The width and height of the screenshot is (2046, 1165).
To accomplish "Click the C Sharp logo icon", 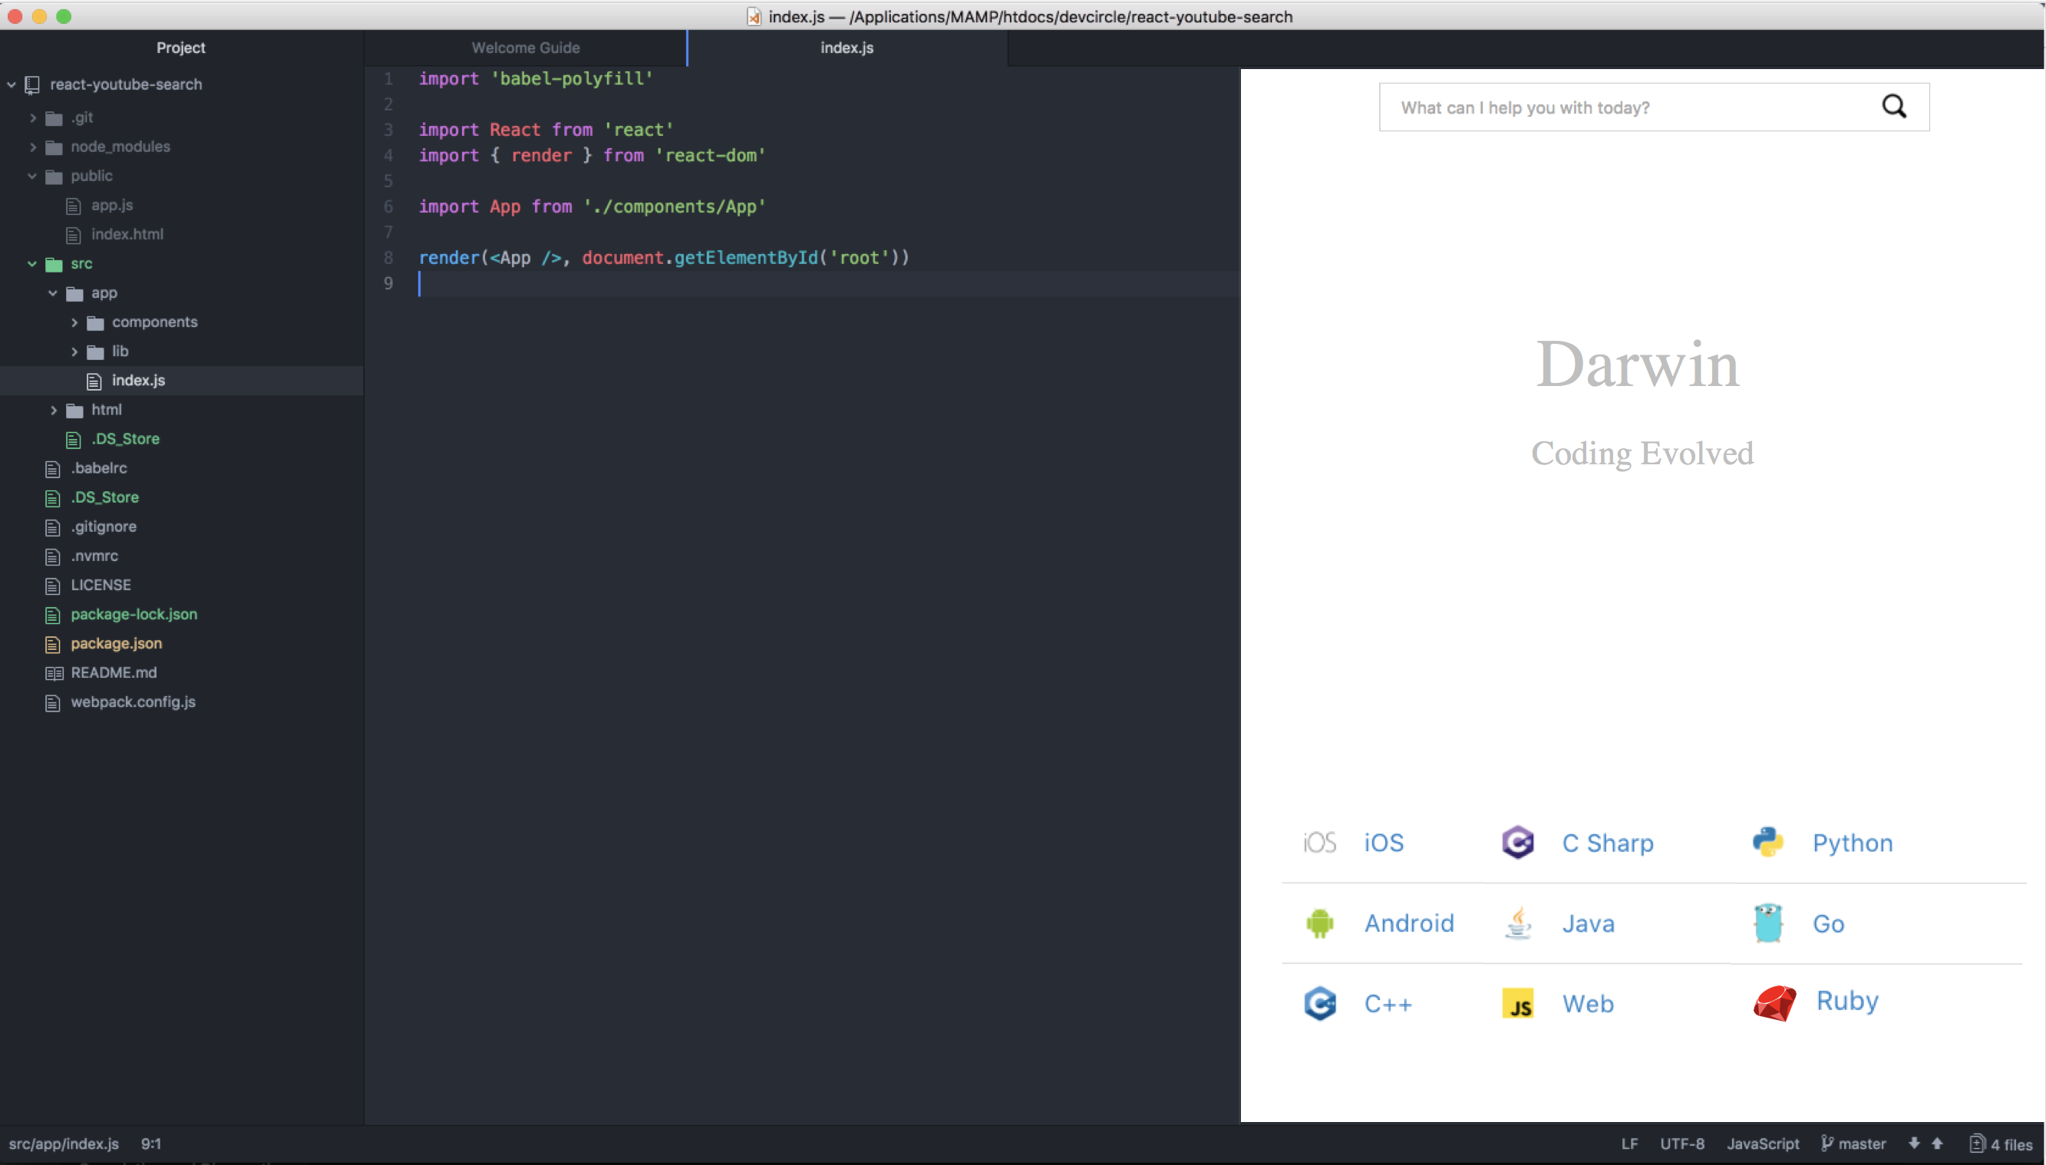I will click(x=1517, y=842).
